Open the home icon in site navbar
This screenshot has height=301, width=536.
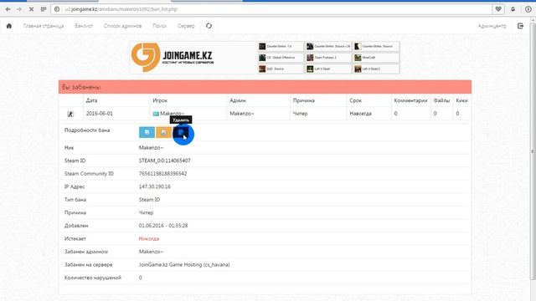point(9,26)
